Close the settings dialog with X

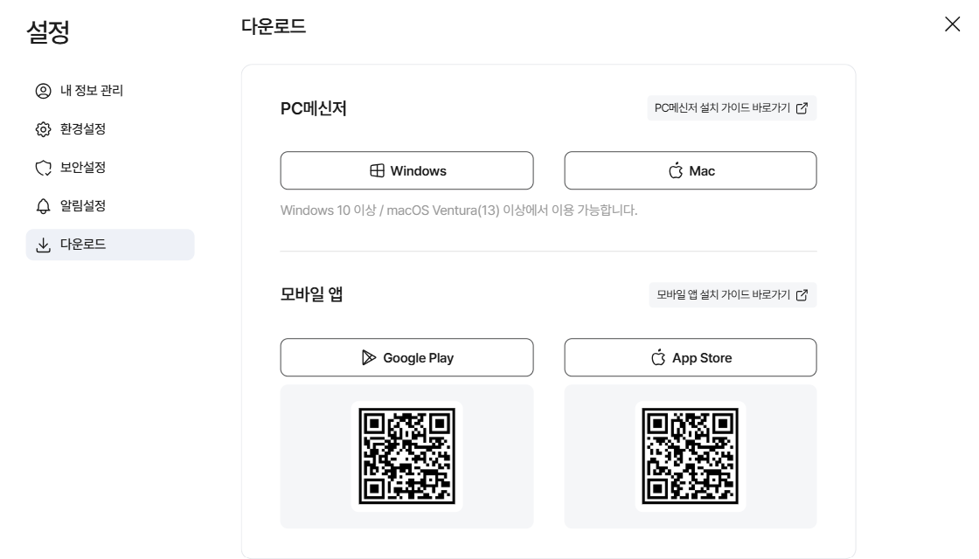pyautogui.click(x=952, y=24)
